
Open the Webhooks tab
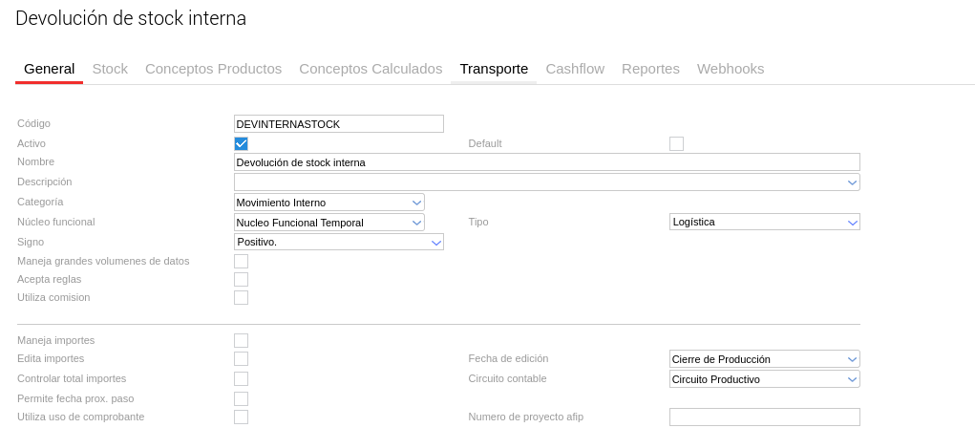coord(731,69)
